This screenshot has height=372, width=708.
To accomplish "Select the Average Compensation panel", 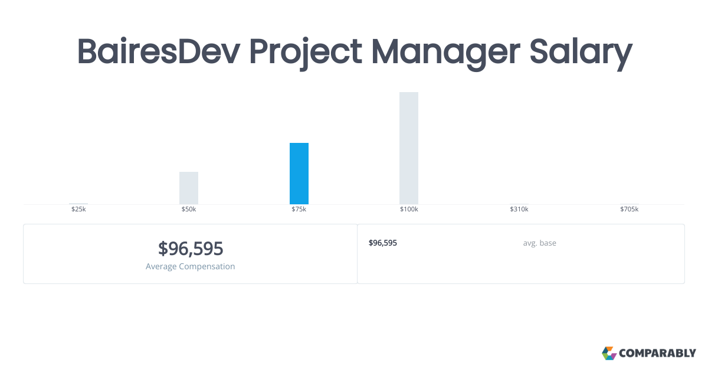I will click(190, 254).
